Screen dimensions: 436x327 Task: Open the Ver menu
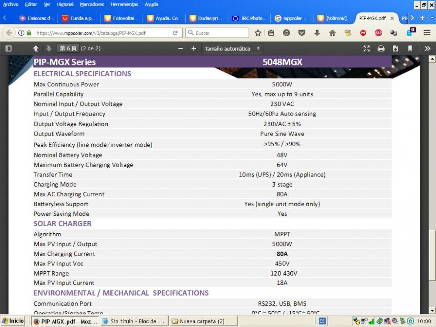tap(47, 4)
